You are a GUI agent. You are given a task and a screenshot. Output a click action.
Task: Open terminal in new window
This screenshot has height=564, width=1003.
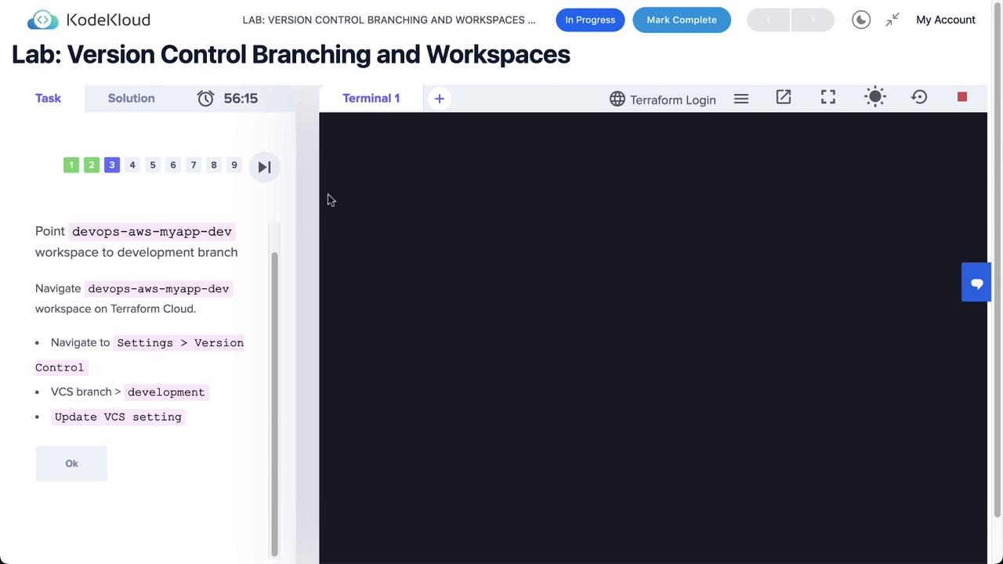tap(784, 97)
